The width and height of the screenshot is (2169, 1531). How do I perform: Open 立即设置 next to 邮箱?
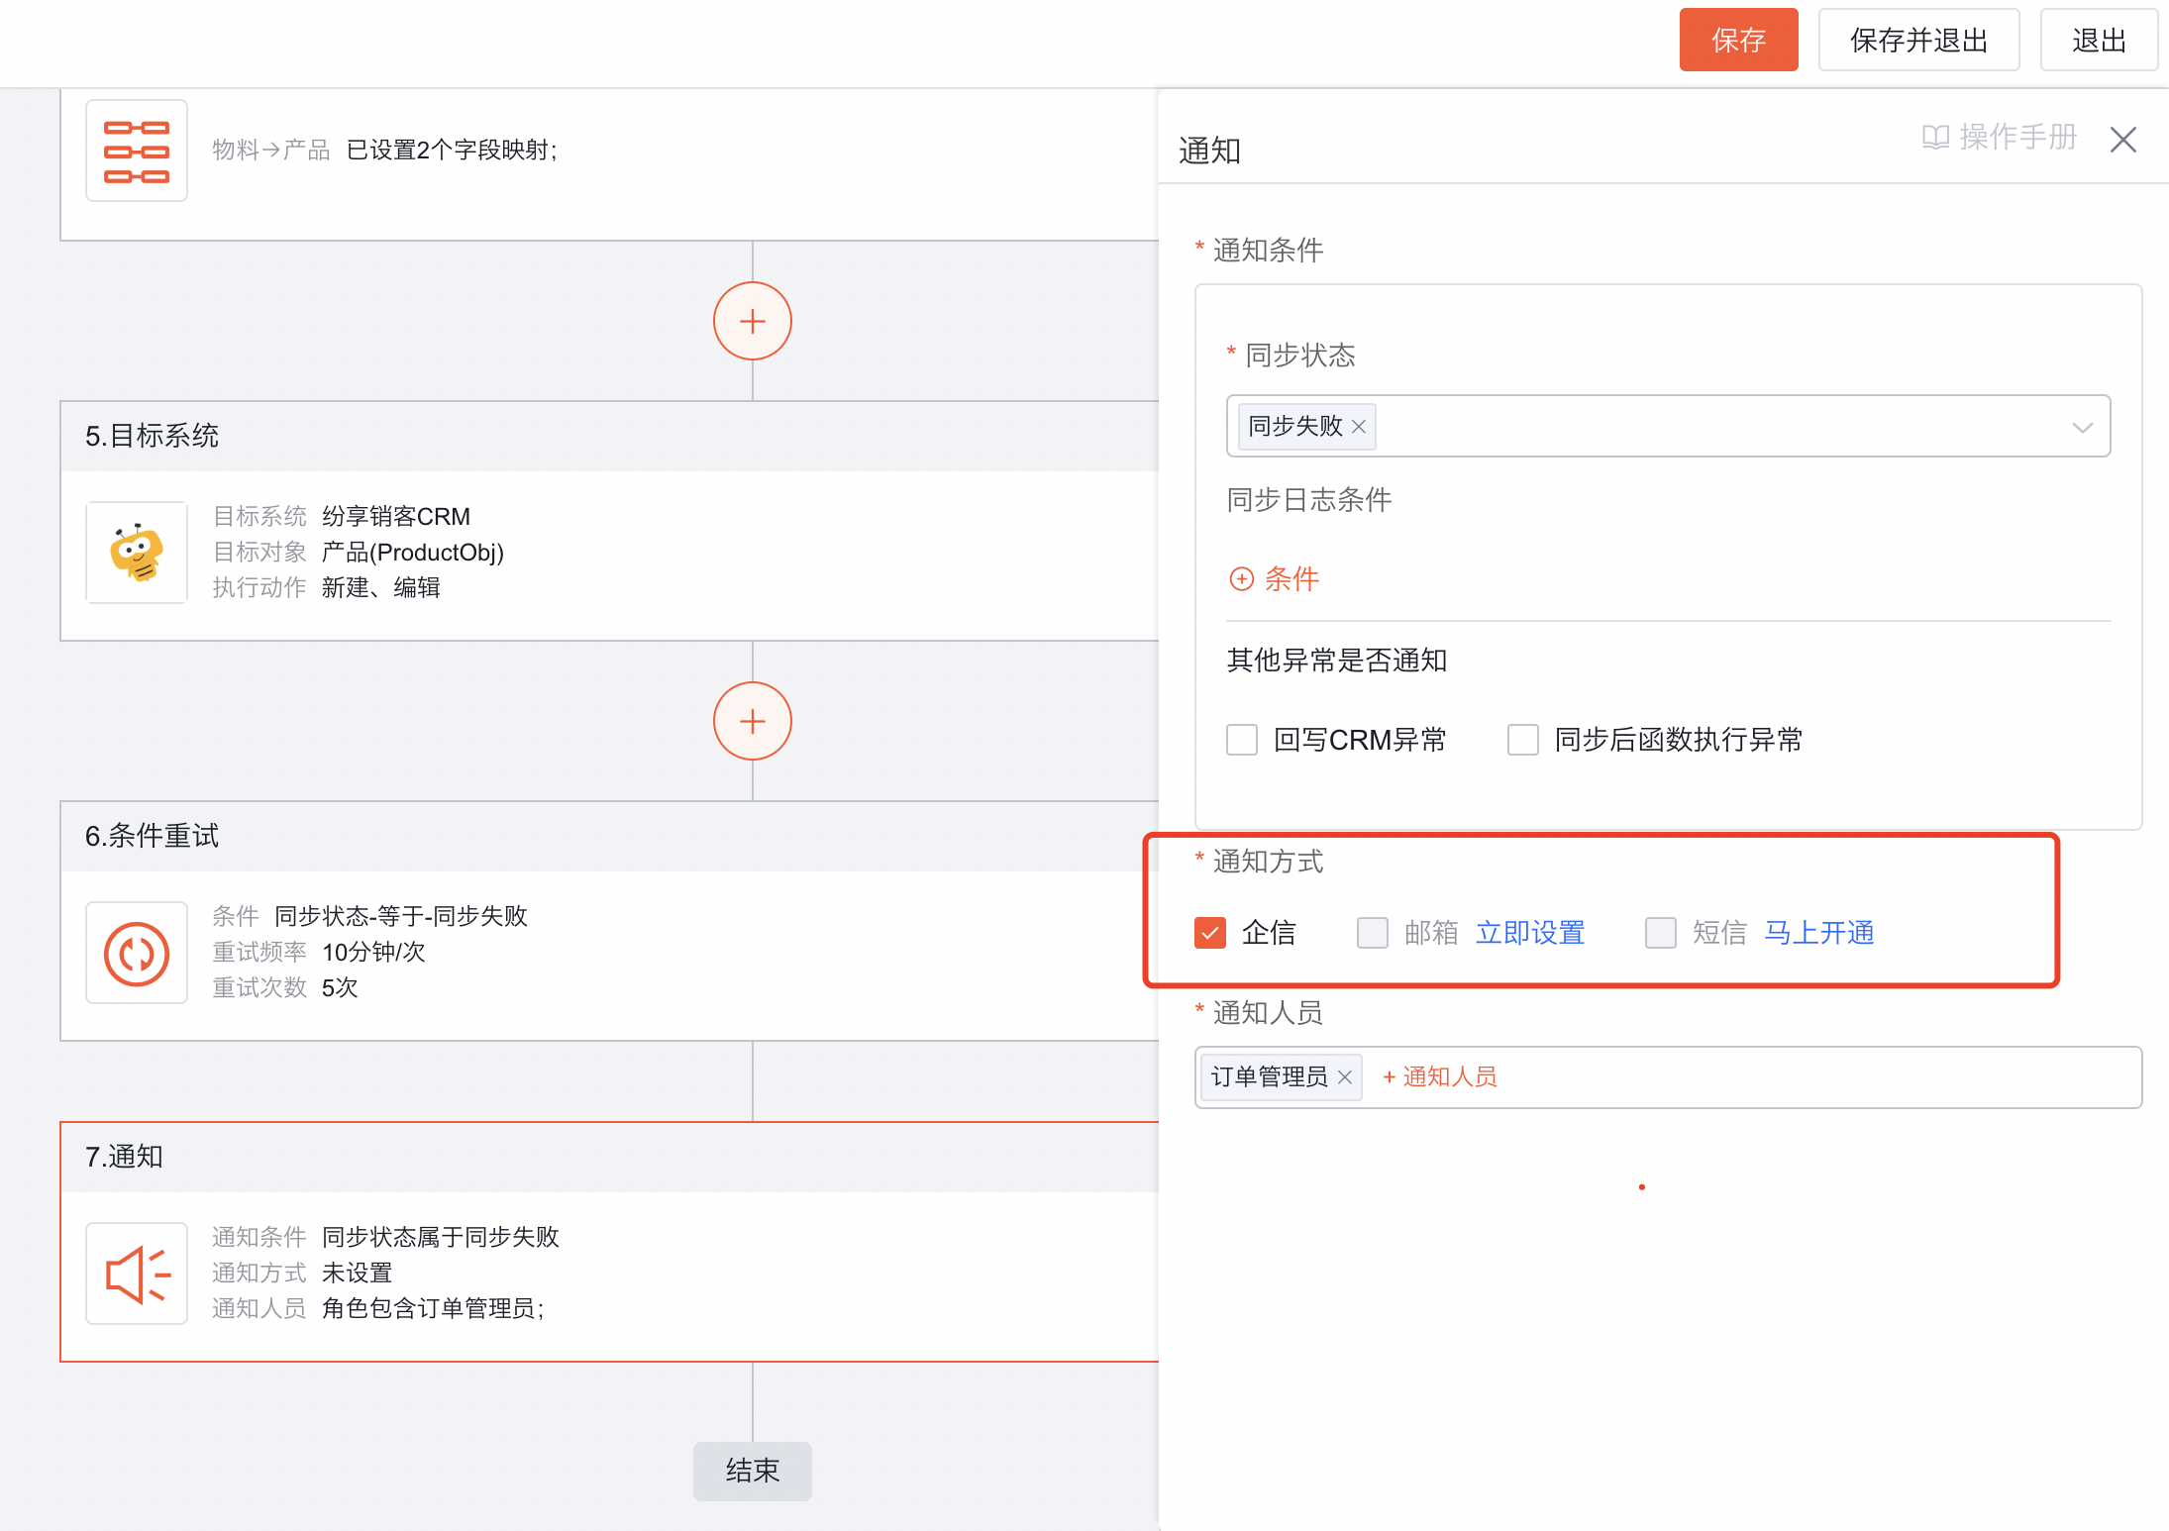(x=1529, y=932)
